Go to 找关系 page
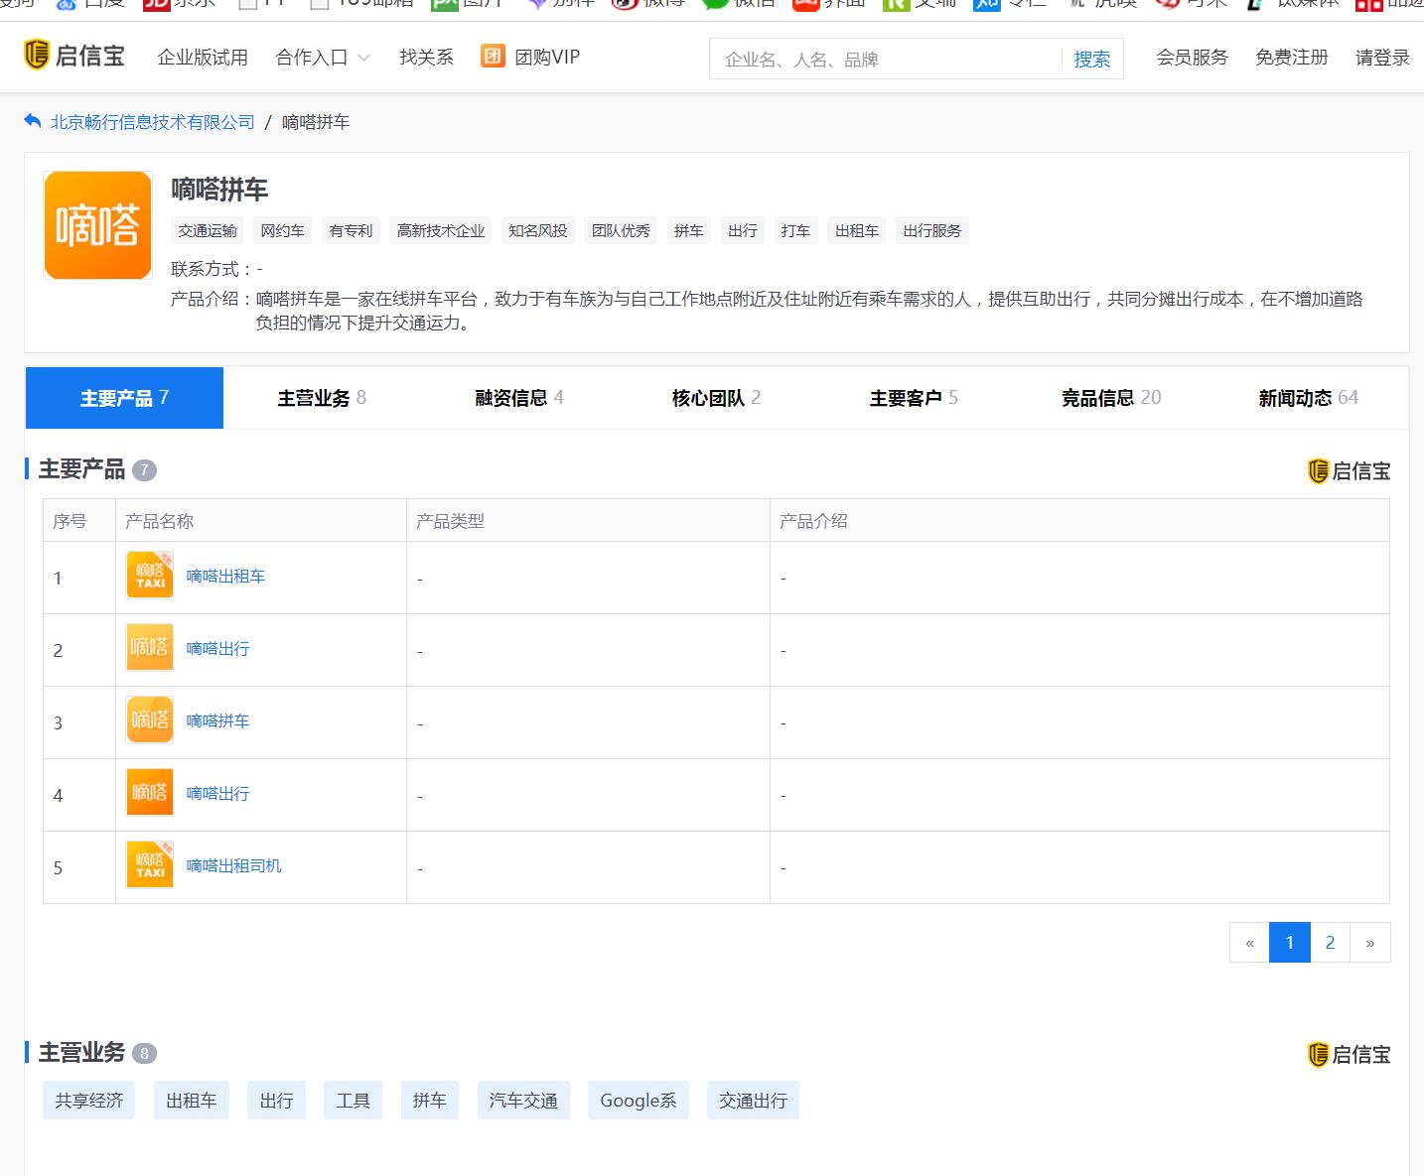Image resolution: width=1424 pixels, height=1176 pixels. click(426, 58)
